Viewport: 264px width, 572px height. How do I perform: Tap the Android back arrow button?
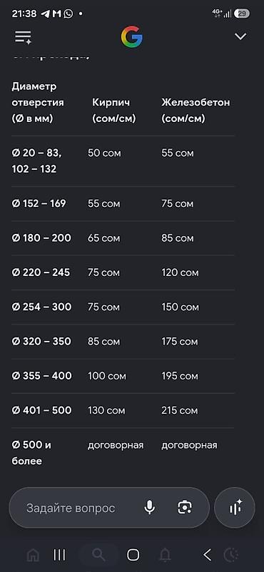tap(207, 555)
